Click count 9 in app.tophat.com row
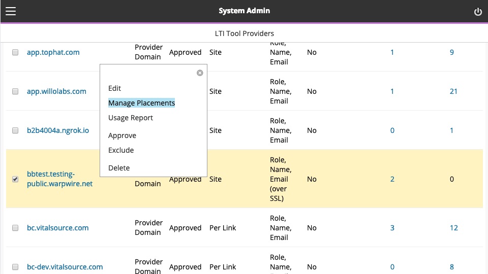 [x=451, y=52]
